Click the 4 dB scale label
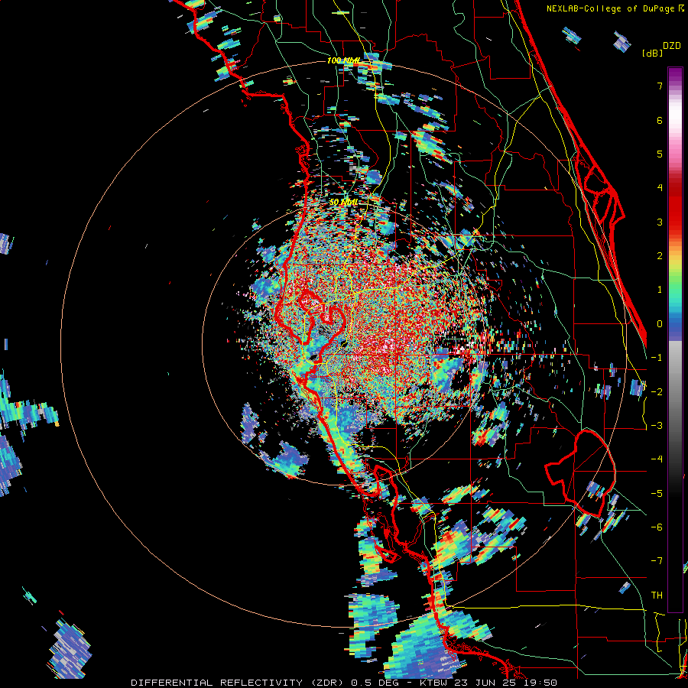This screenshot has height=688, width=688. pyautogui.click(x=660, y=187)
